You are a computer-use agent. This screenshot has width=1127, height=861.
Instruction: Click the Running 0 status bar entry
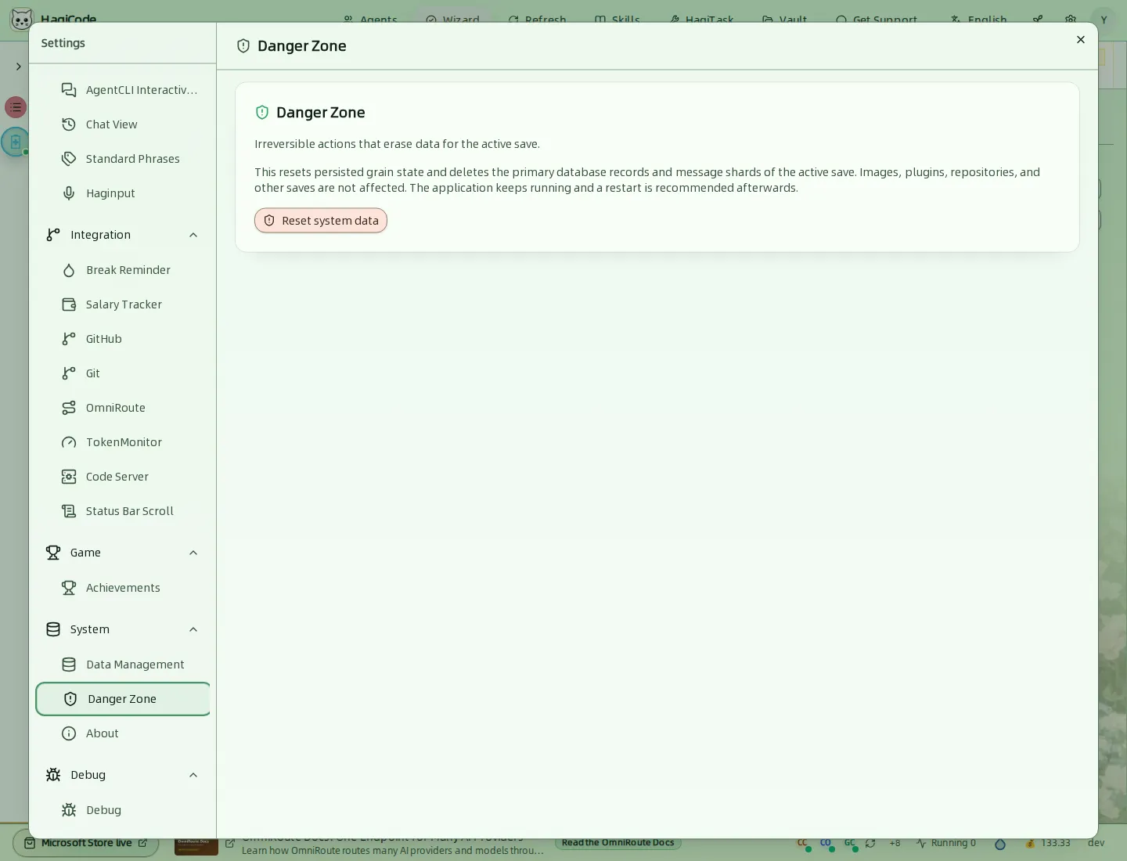(x=946, y=843)
